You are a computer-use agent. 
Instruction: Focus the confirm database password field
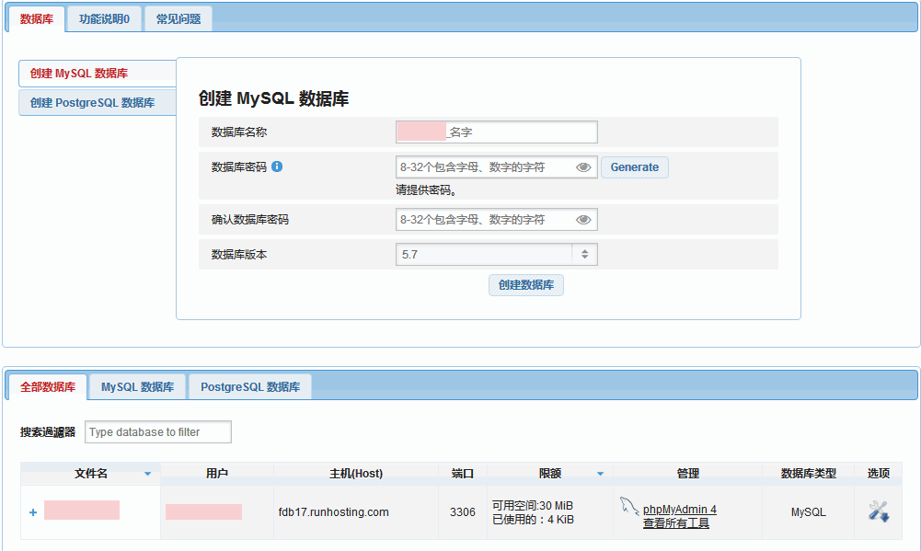point(496,220)
